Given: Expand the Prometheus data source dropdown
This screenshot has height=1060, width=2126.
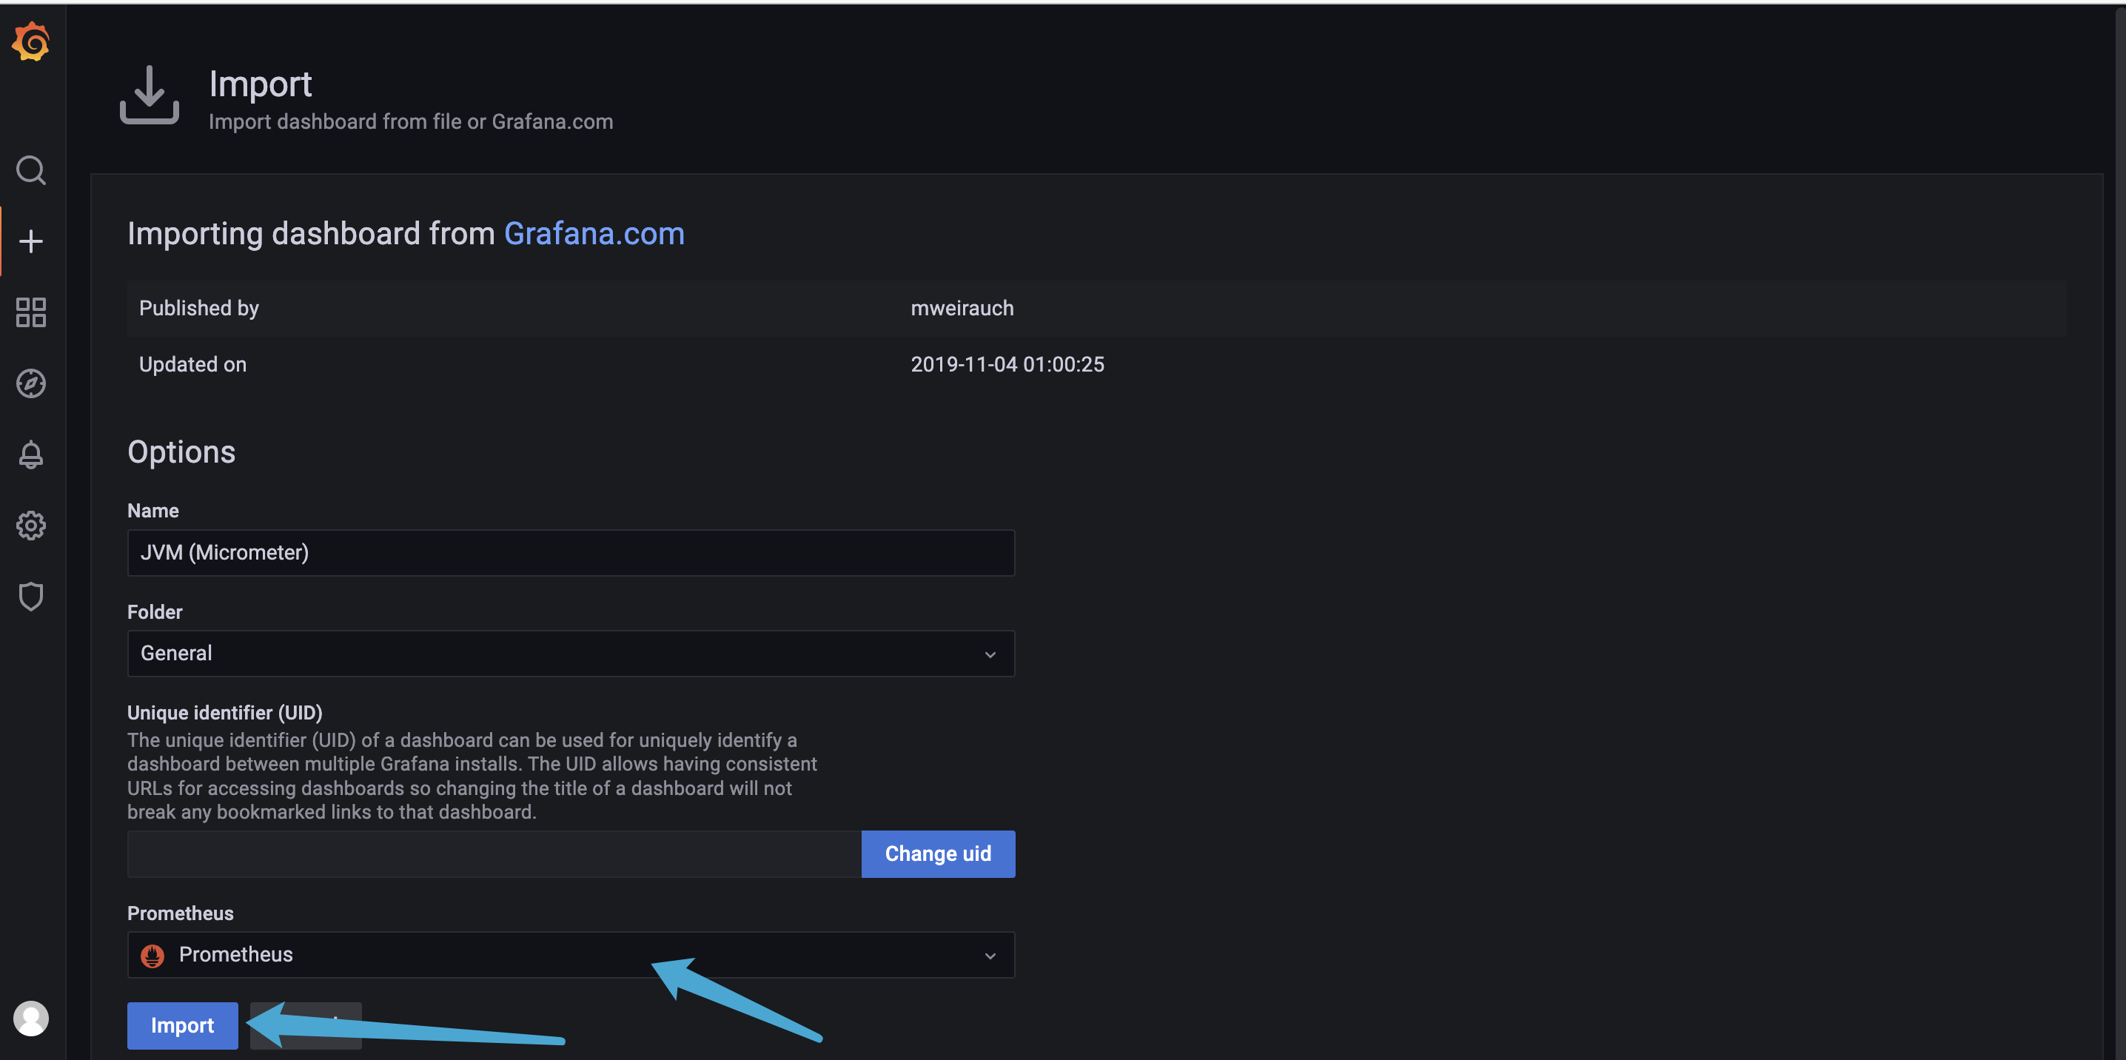Looking at the screenshot, I should [571, 954].
